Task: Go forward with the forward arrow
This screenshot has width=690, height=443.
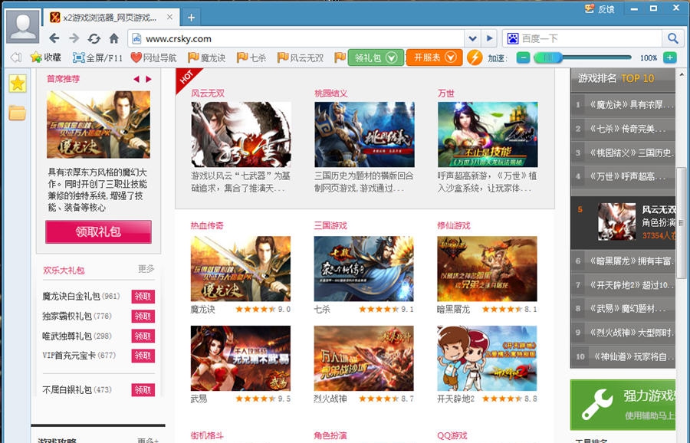Action: point(74,38)
